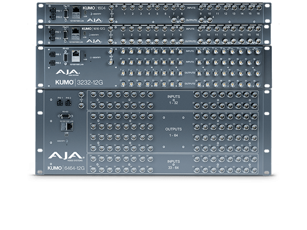Click the 'INPUTS 33 - 64' label on the 6464-12G
This screenshot has height=230, width=307.
[173, 165]
